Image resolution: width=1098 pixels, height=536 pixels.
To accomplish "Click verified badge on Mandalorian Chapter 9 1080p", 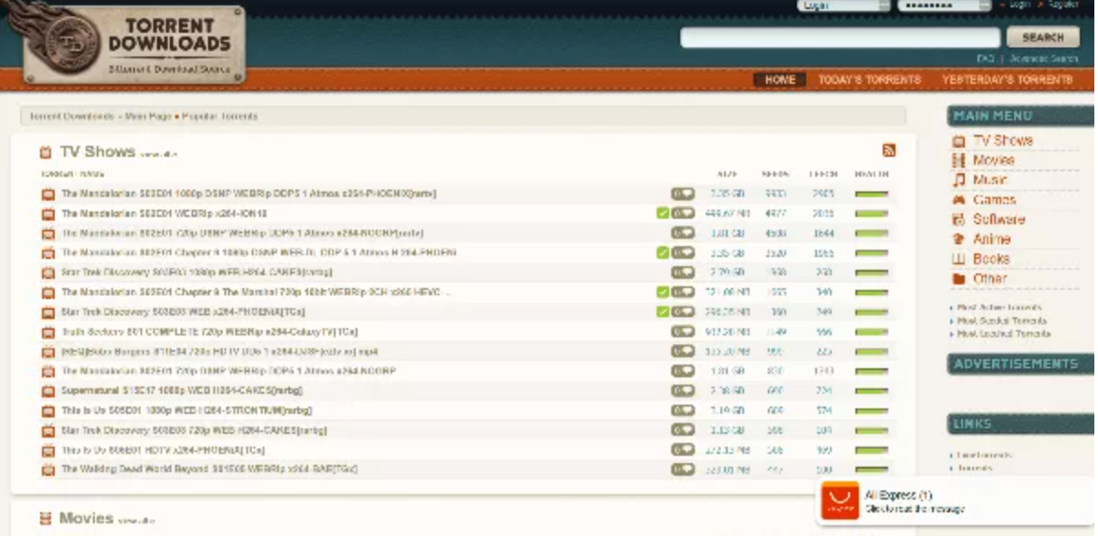I will [x=663, y=253].
